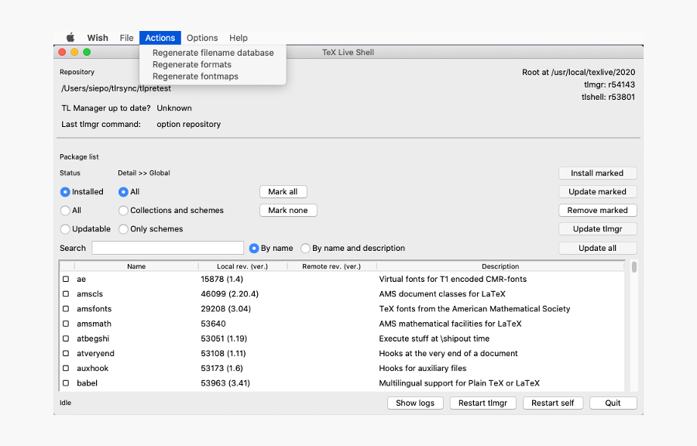697x446 pixels.
Task: Select Collections and schemes detail option
Action: click(124, 210)
